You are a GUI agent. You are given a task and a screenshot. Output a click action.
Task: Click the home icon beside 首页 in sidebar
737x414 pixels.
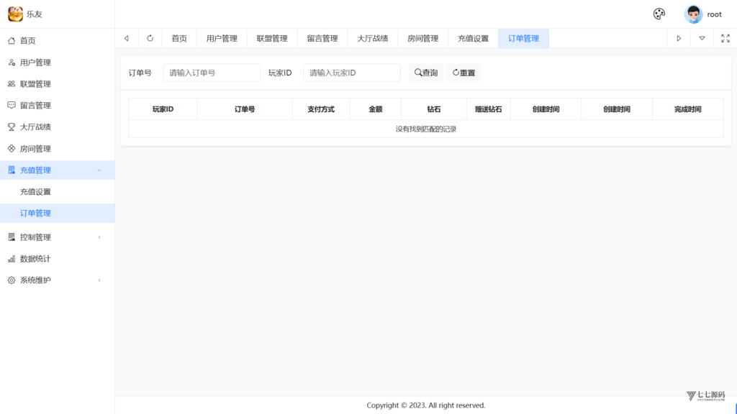click(12, 40)
